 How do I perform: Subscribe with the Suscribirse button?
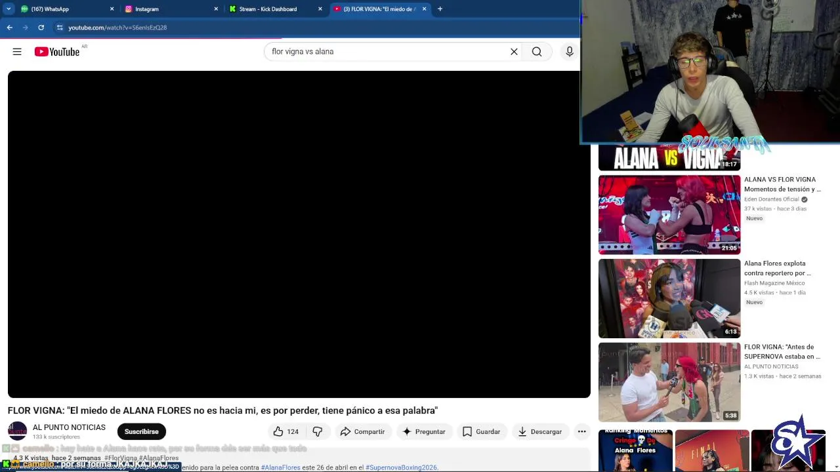coord(142,431)
